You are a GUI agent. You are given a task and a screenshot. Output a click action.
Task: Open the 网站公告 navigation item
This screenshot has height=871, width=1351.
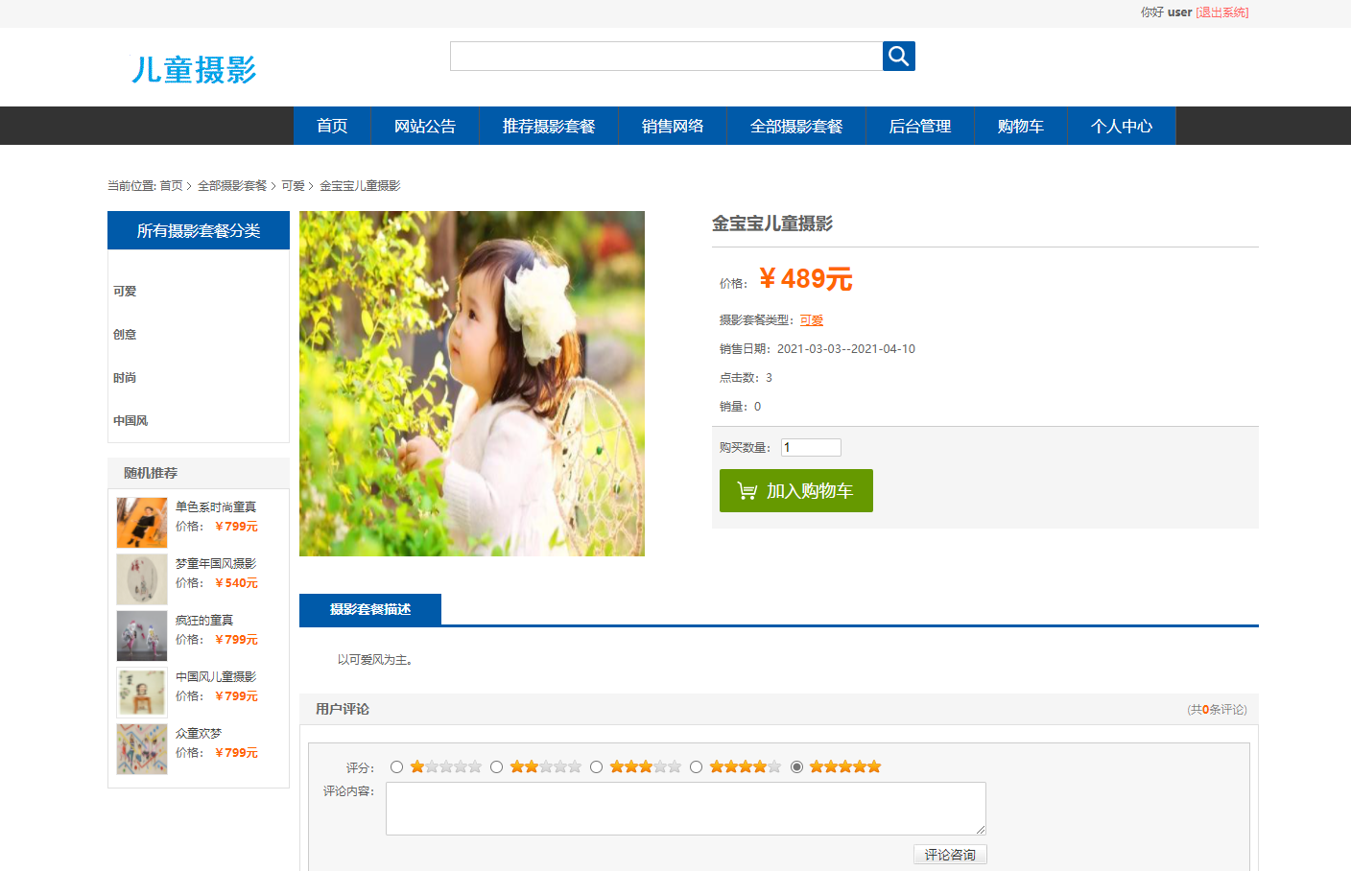pyautogui.click(x=425, y=126)
